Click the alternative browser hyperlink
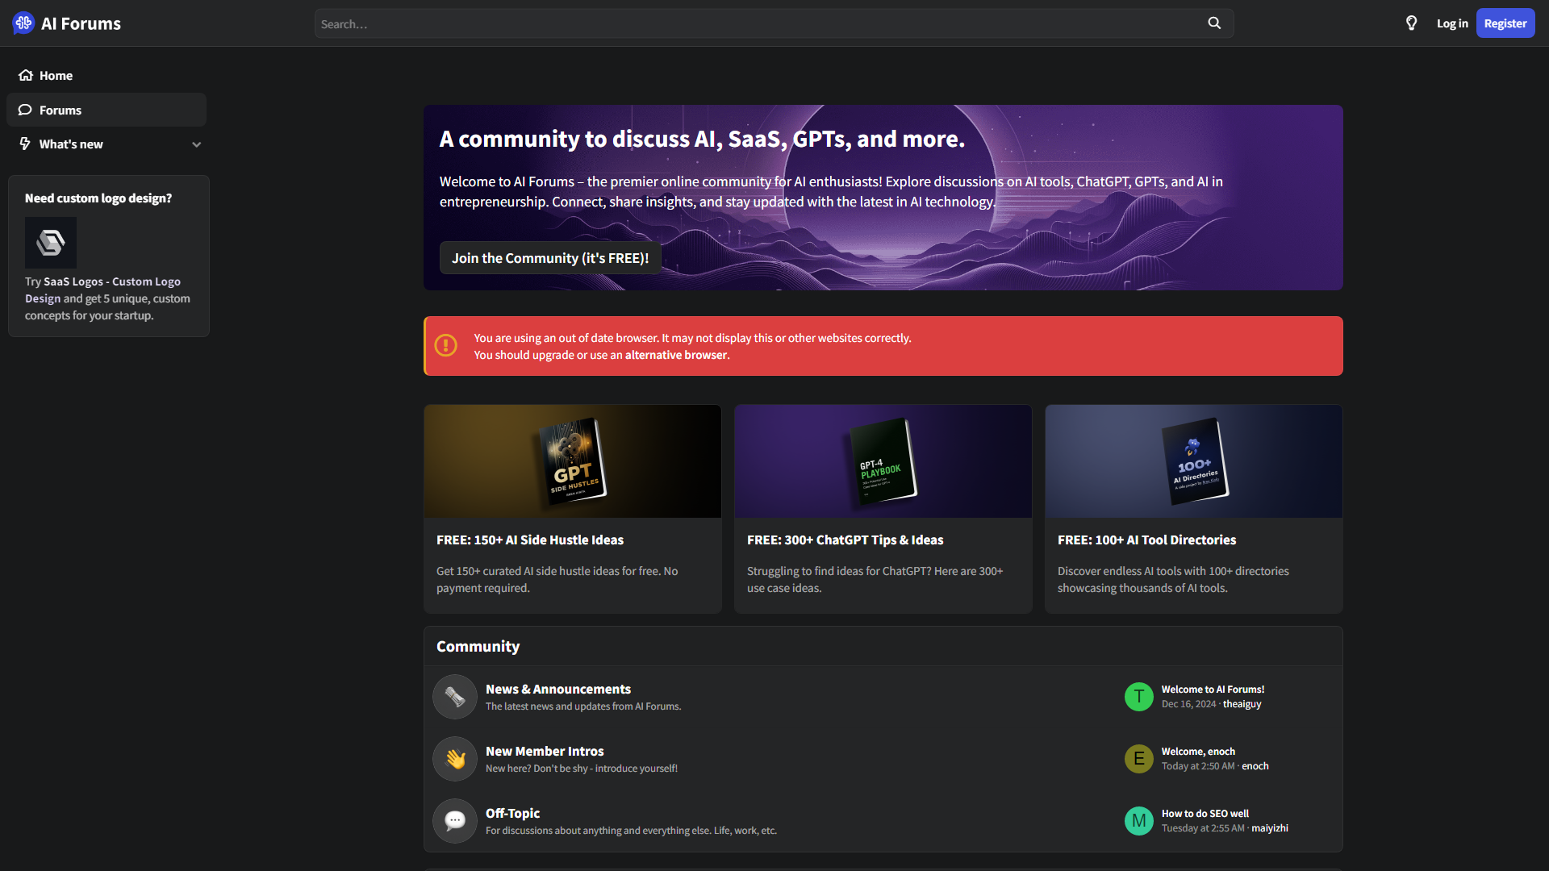Screen dimensions: 1549x871 (677, 354)
